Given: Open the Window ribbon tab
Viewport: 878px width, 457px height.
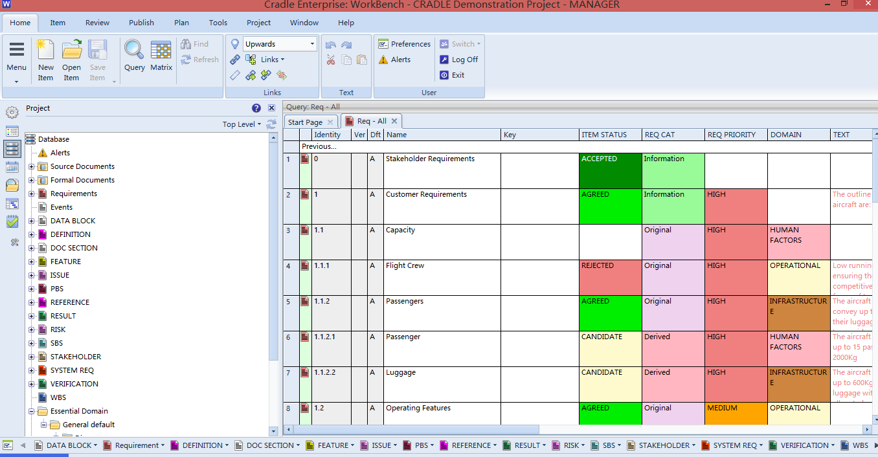Looking at the screenshot, I should click(304, 23).
